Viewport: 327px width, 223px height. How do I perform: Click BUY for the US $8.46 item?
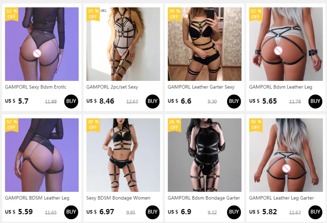(152, 101)
